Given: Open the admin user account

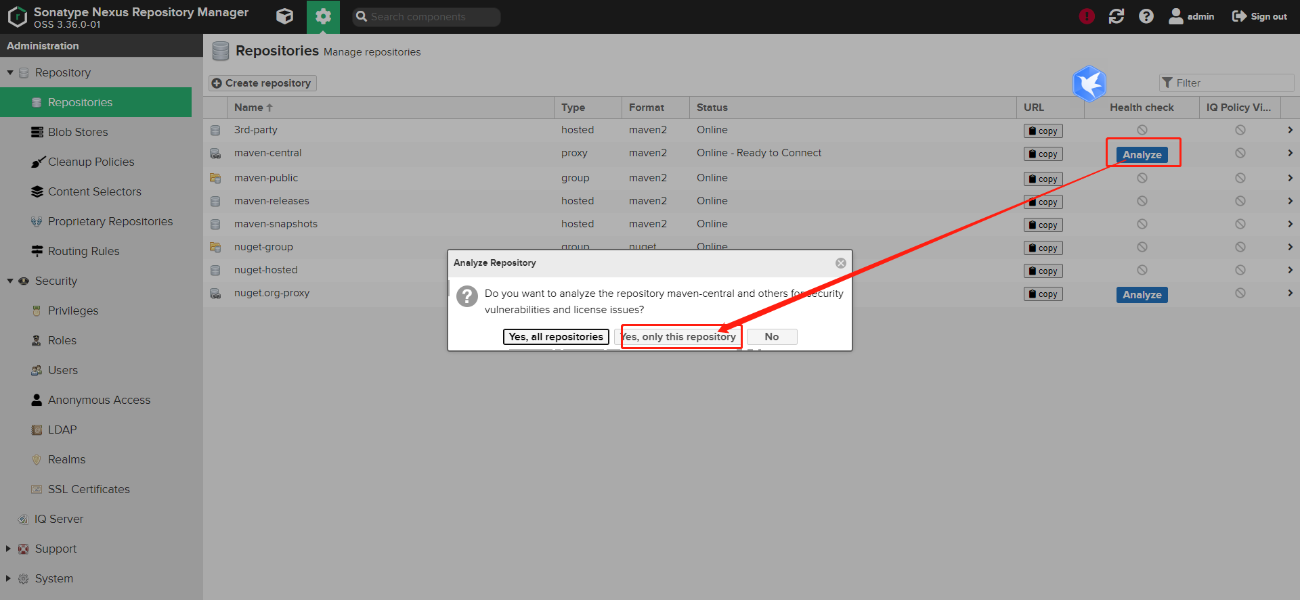Looking at the screenshot, I should tap(1192, 16).
